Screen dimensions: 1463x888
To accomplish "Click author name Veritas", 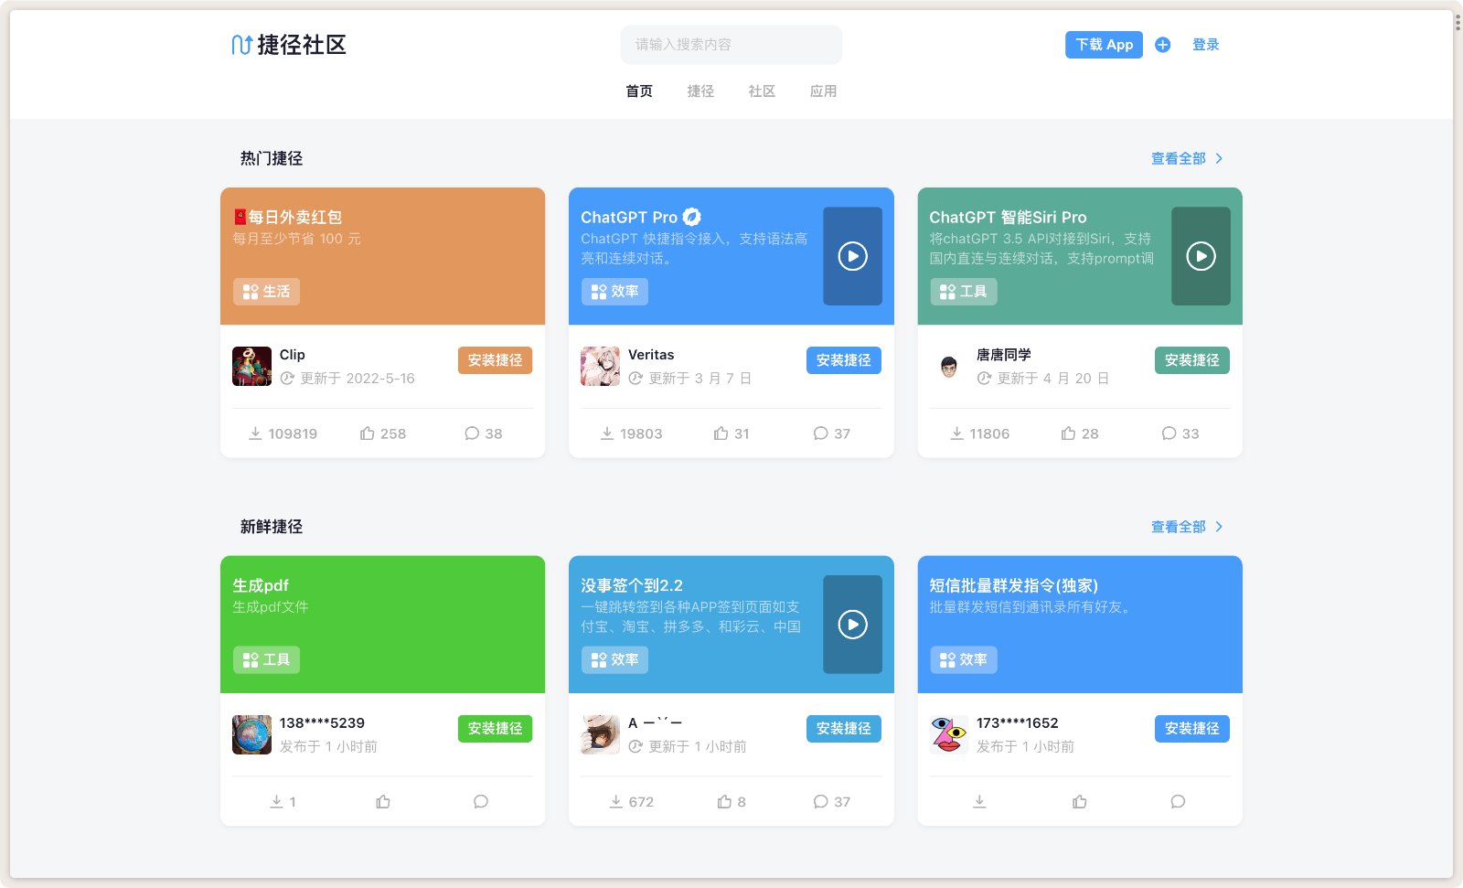I will [x=651, y=355].
